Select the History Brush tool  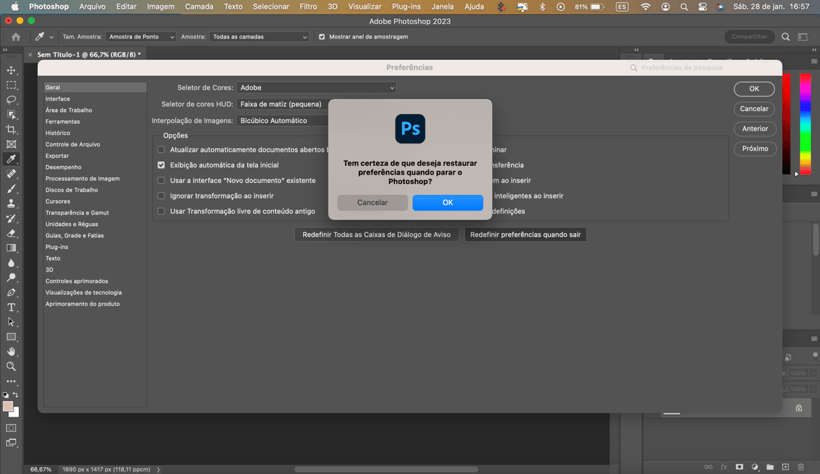11,218
